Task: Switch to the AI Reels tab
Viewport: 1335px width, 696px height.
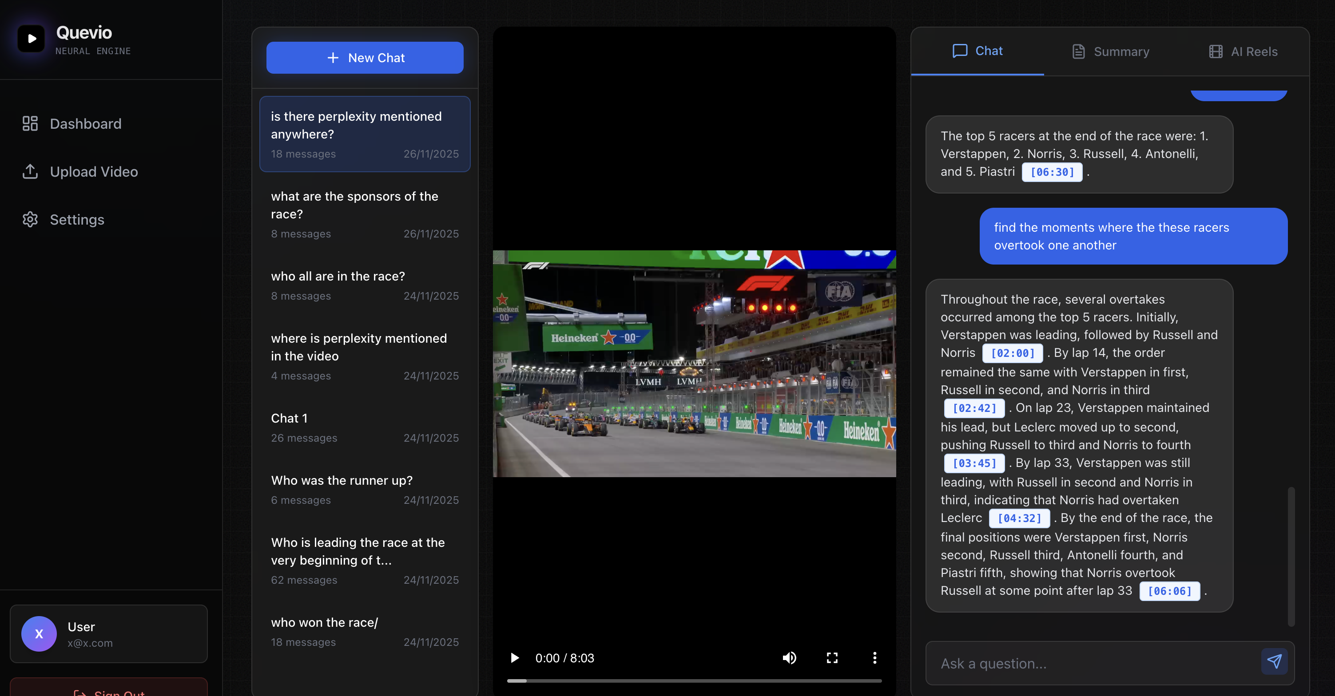Action: coord(1243,52)
